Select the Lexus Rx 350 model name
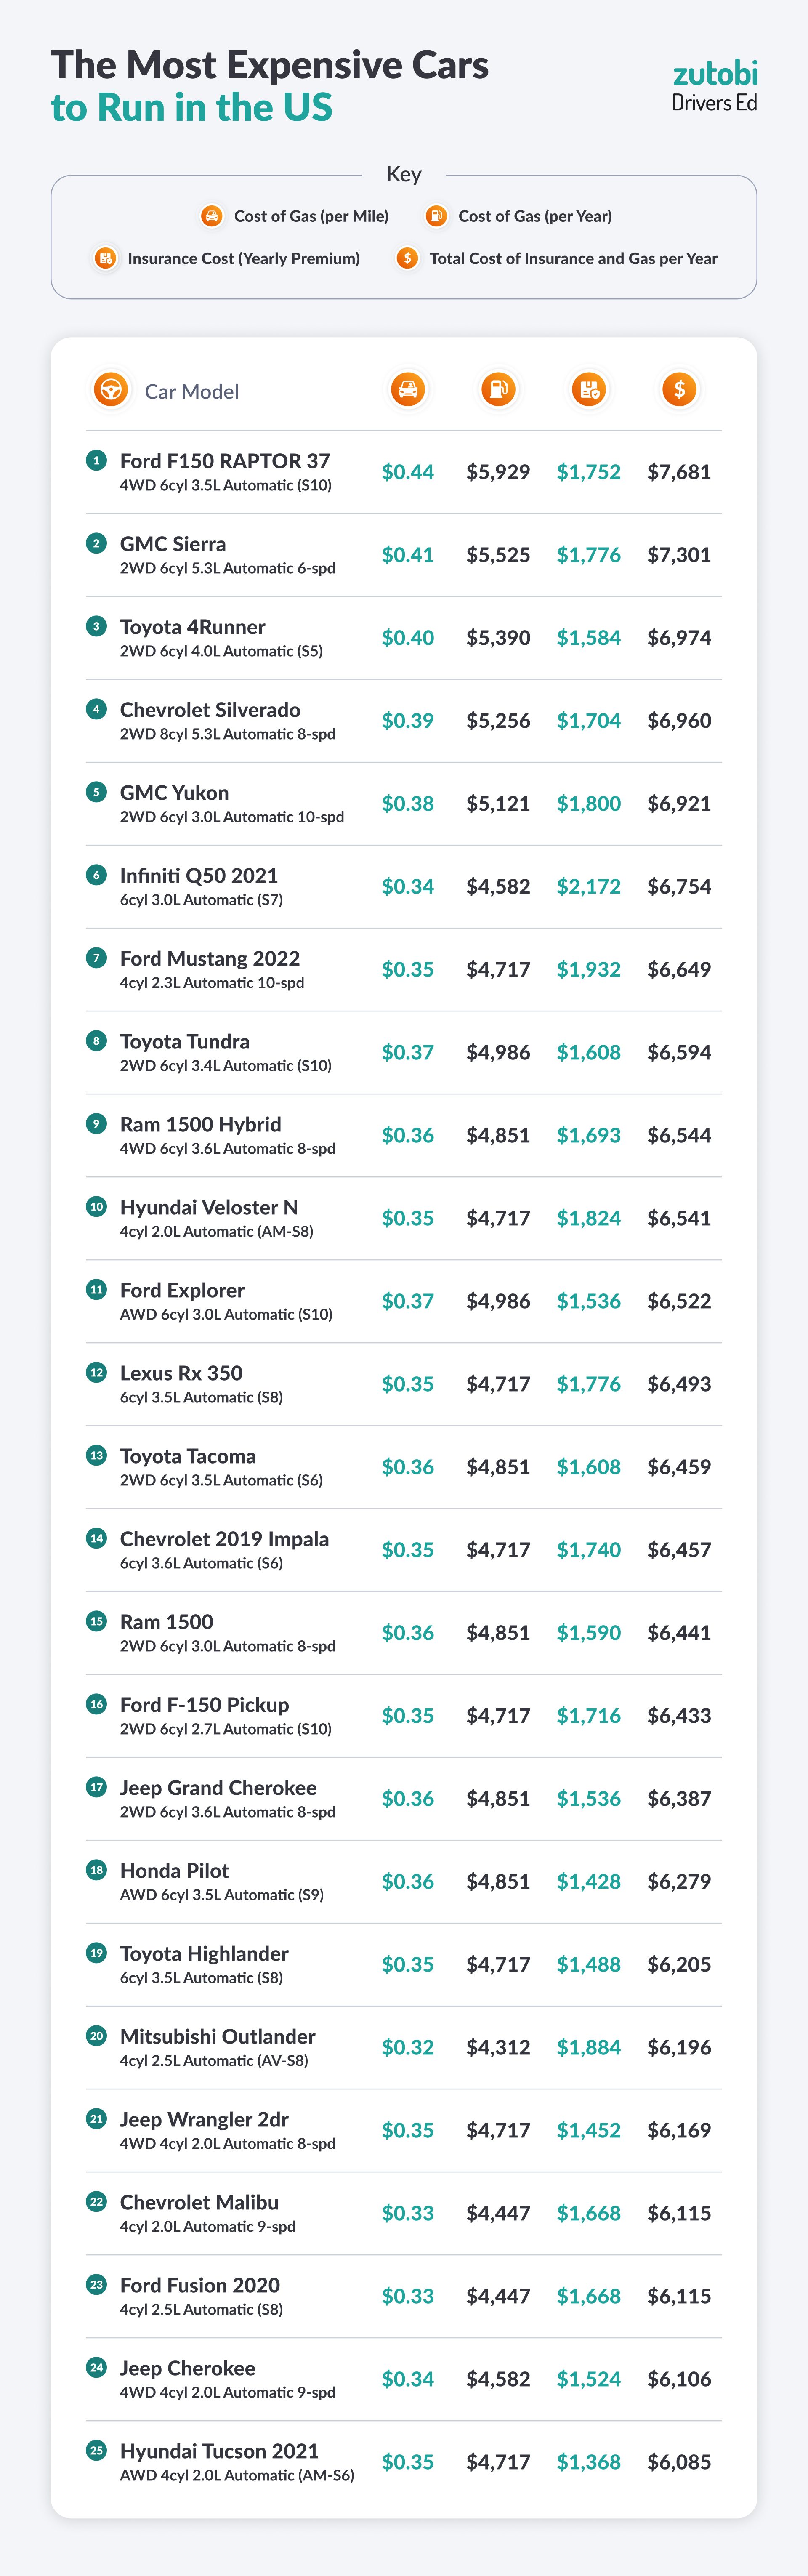Image resolution: width=808 pixels, height=2576 pixels. tap(181, 1373)
